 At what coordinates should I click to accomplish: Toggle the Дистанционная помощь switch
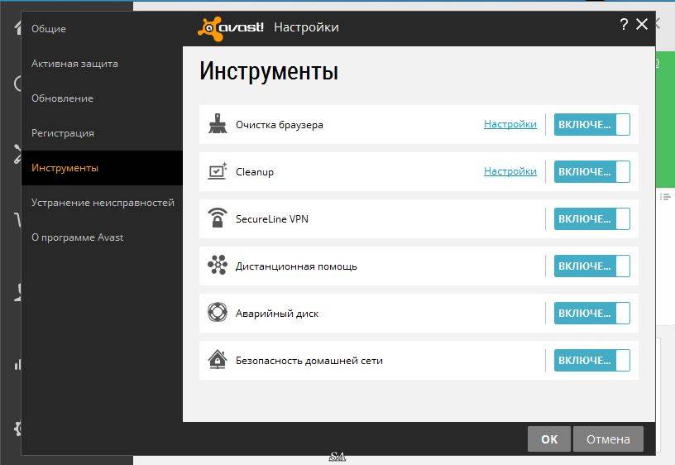pos(592,266)
